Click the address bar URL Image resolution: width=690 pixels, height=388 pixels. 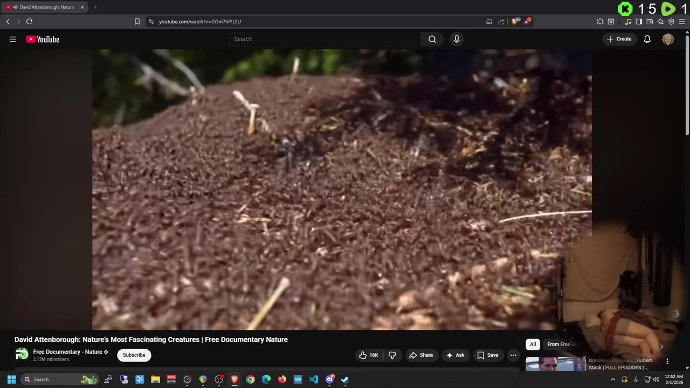[200, 22]
